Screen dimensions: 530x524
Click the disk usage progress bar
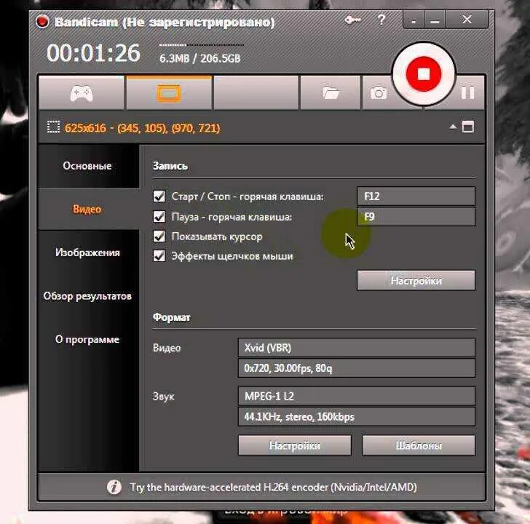[x=202, y=44]
